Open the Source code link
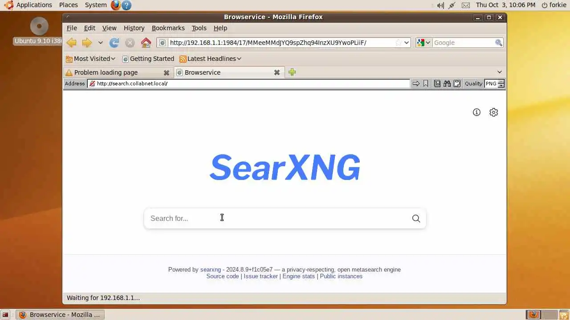Screen dimensions: 570x320 [223, 276]
